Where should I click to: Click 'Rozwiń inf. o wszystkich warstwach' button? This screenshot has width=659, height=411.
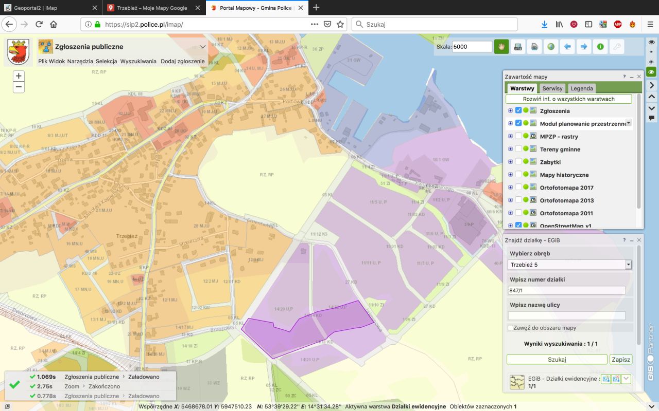[x=568, y=99]
